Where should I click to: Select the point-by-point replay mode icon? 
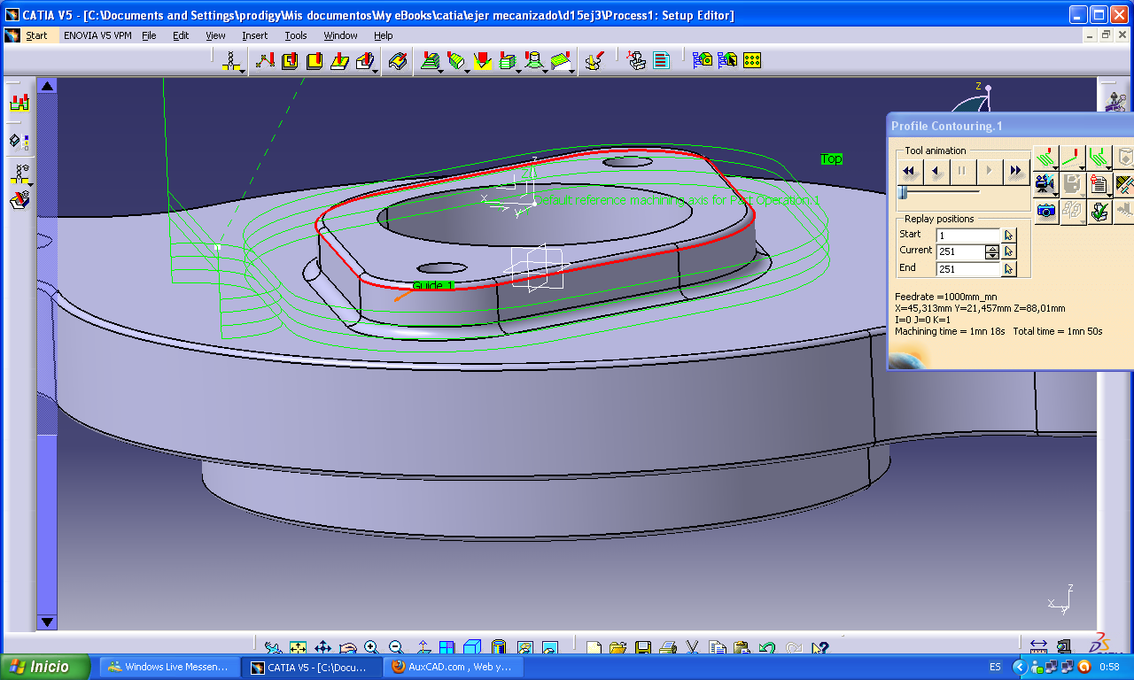click(x=1072, y=157)
